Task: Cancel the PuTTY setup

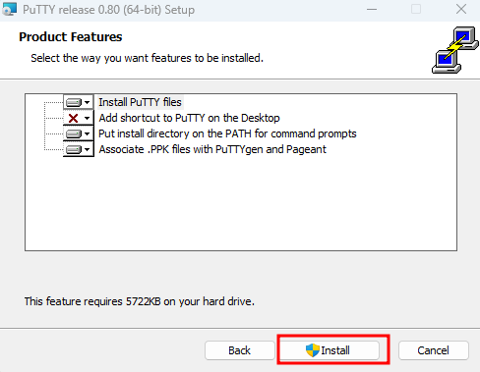Action: coord(434,350)
